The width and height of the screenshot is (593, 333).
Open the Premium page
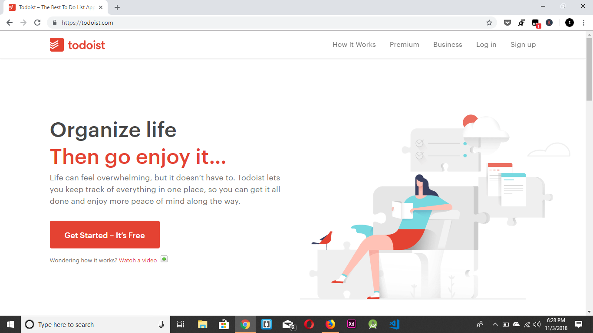point(405,45)
